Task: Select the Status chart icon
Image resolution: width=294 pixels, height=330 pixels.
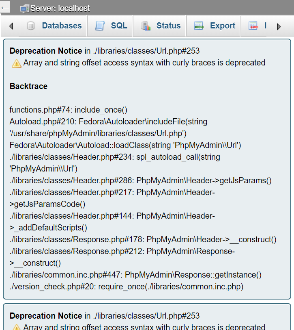Action: [145, 26]
